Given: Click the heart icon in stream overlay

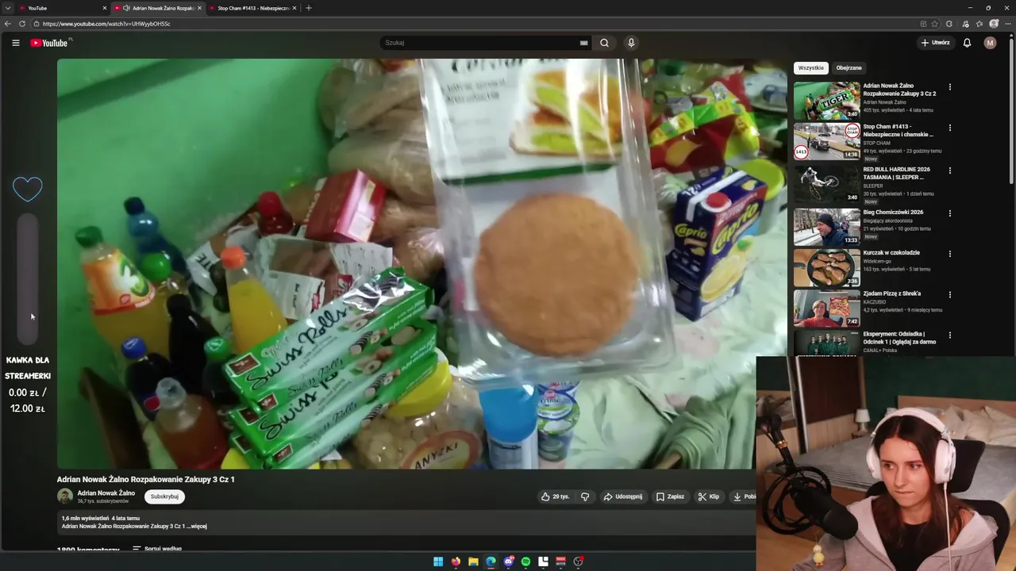Looking at the screenshot, I should (x=28, y=189).
